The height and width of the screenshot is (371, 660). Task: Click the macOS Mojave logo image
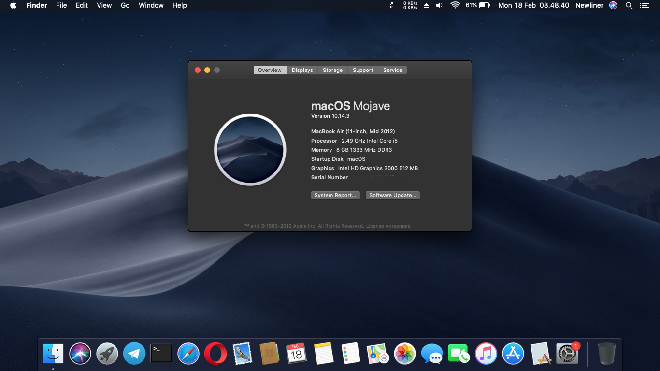click(250, 150)
